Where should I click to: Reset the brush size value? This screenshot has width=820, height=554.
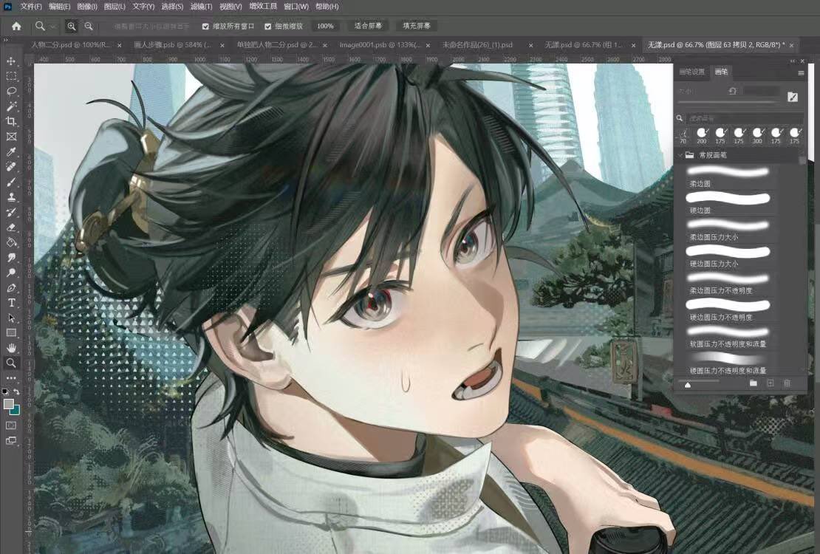(x=732, y=91)
